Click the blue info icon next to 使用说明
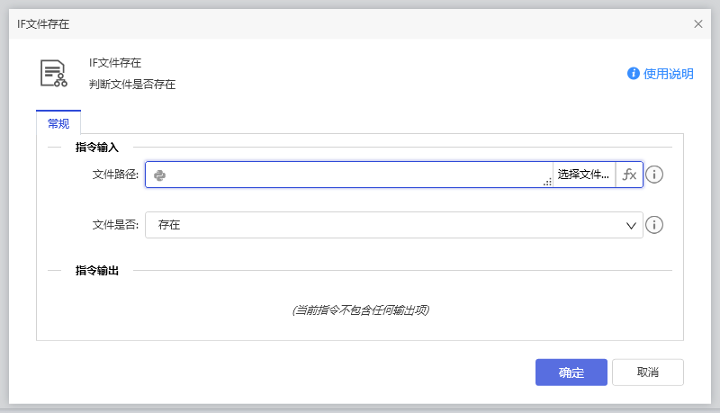The image size is (720, 413). pos(634,74)
